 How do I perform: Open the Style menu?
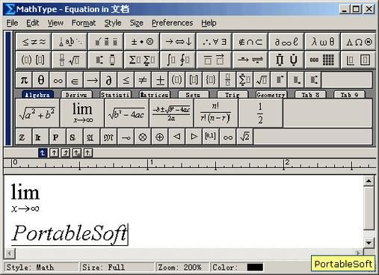click(113, 23)
